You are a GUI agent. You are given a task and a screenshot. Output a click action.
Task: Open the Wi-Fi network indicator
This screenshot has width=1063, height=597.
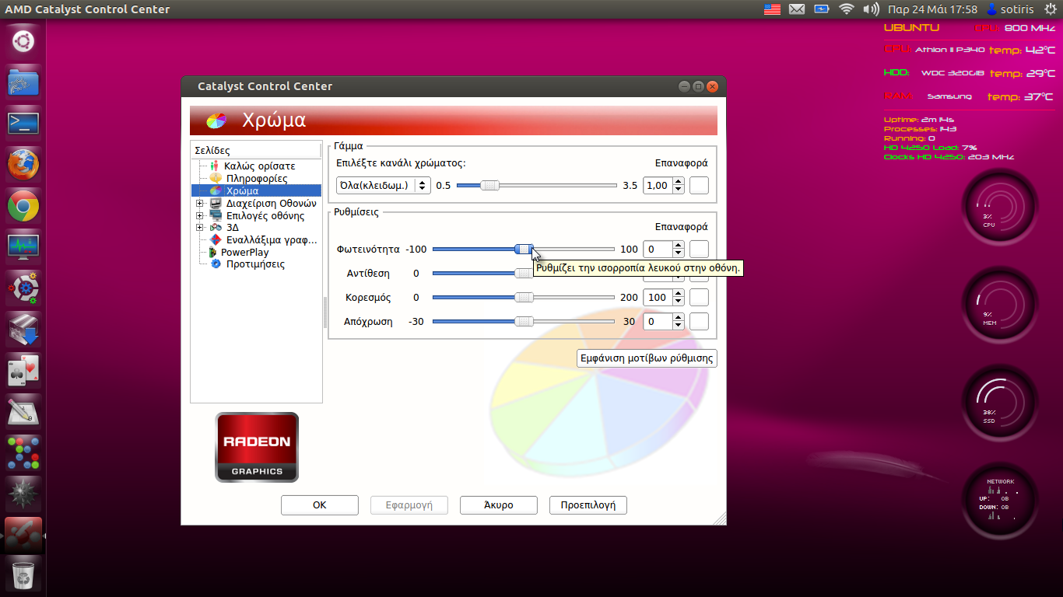[x=847, y=9]
